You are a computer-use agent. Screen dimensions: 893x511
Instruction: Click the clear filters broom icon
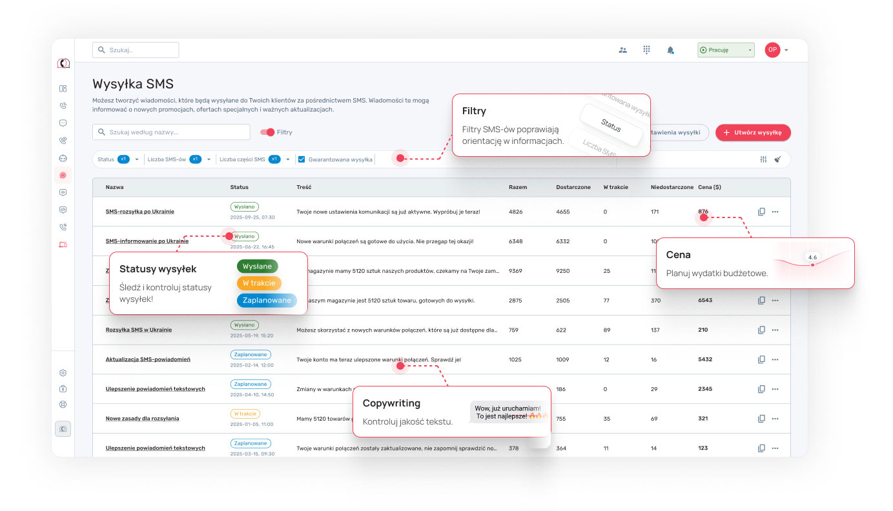(777, 159)
